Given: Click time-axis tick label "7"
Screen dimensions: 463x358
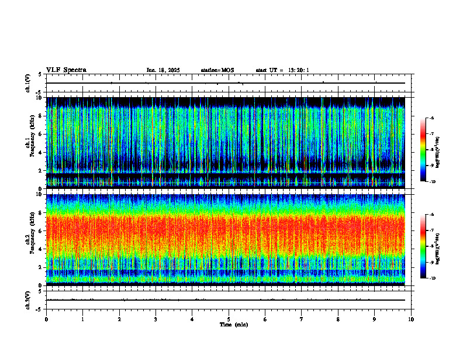Looking at the screenshot, I should 302,319.
